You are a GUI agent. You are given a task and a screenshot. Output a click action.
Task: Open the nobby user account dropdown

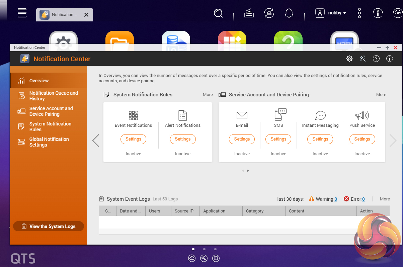click(331, 13)
